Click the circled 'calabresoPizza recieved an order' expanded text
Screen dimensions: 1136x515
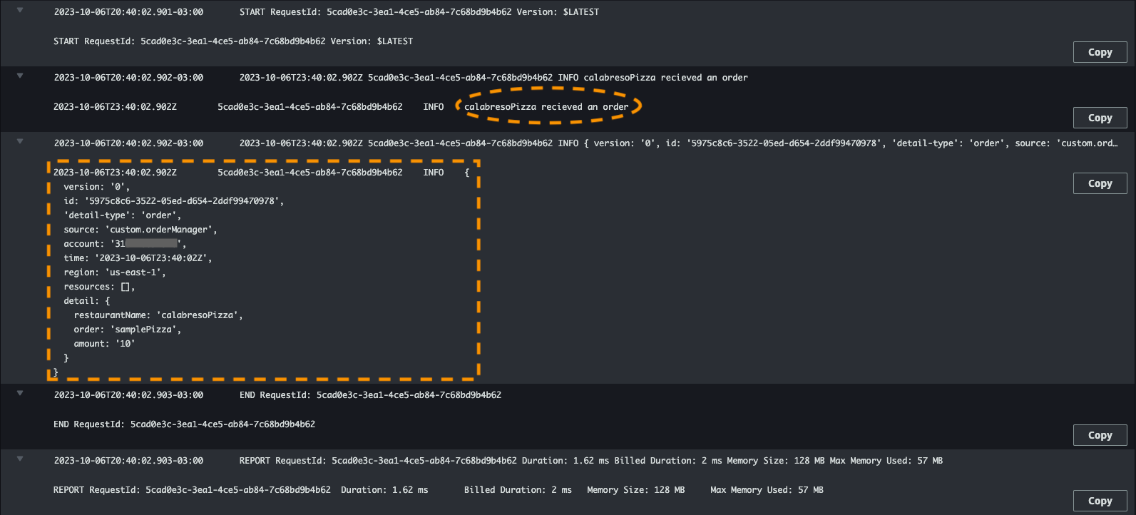[546, 107]
